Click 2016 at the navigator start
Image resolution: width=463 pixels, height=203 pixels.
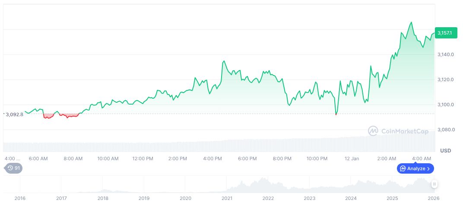20,198
